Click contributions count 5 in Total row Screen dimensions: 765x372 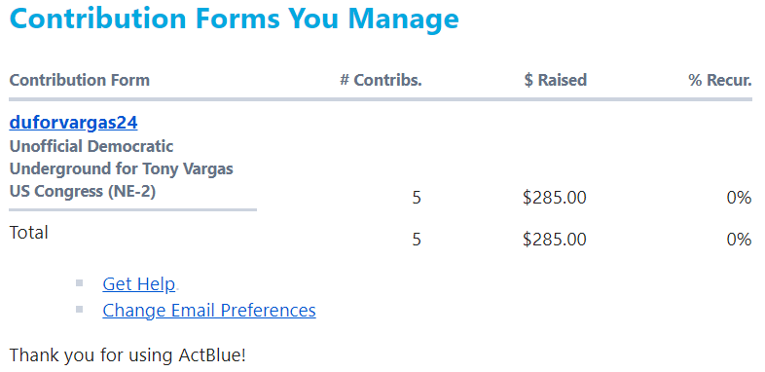coord(417,240)
